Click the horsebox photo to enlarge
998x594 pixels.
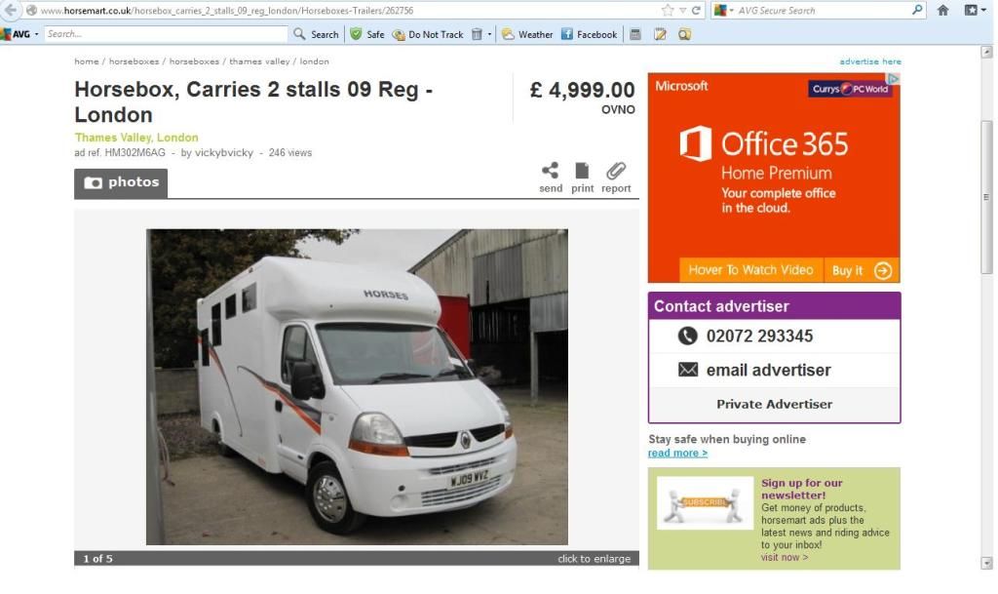point(357,386)
